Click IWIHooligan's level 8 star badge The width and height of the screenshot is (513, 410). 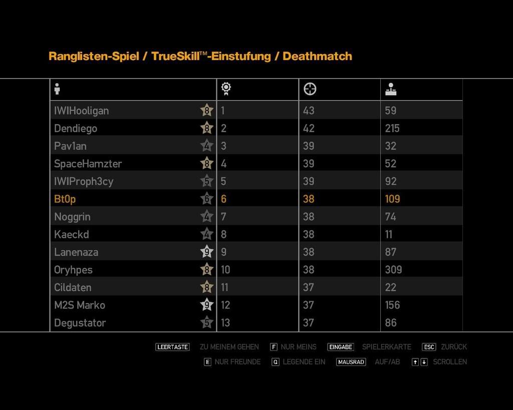(206, 110)
